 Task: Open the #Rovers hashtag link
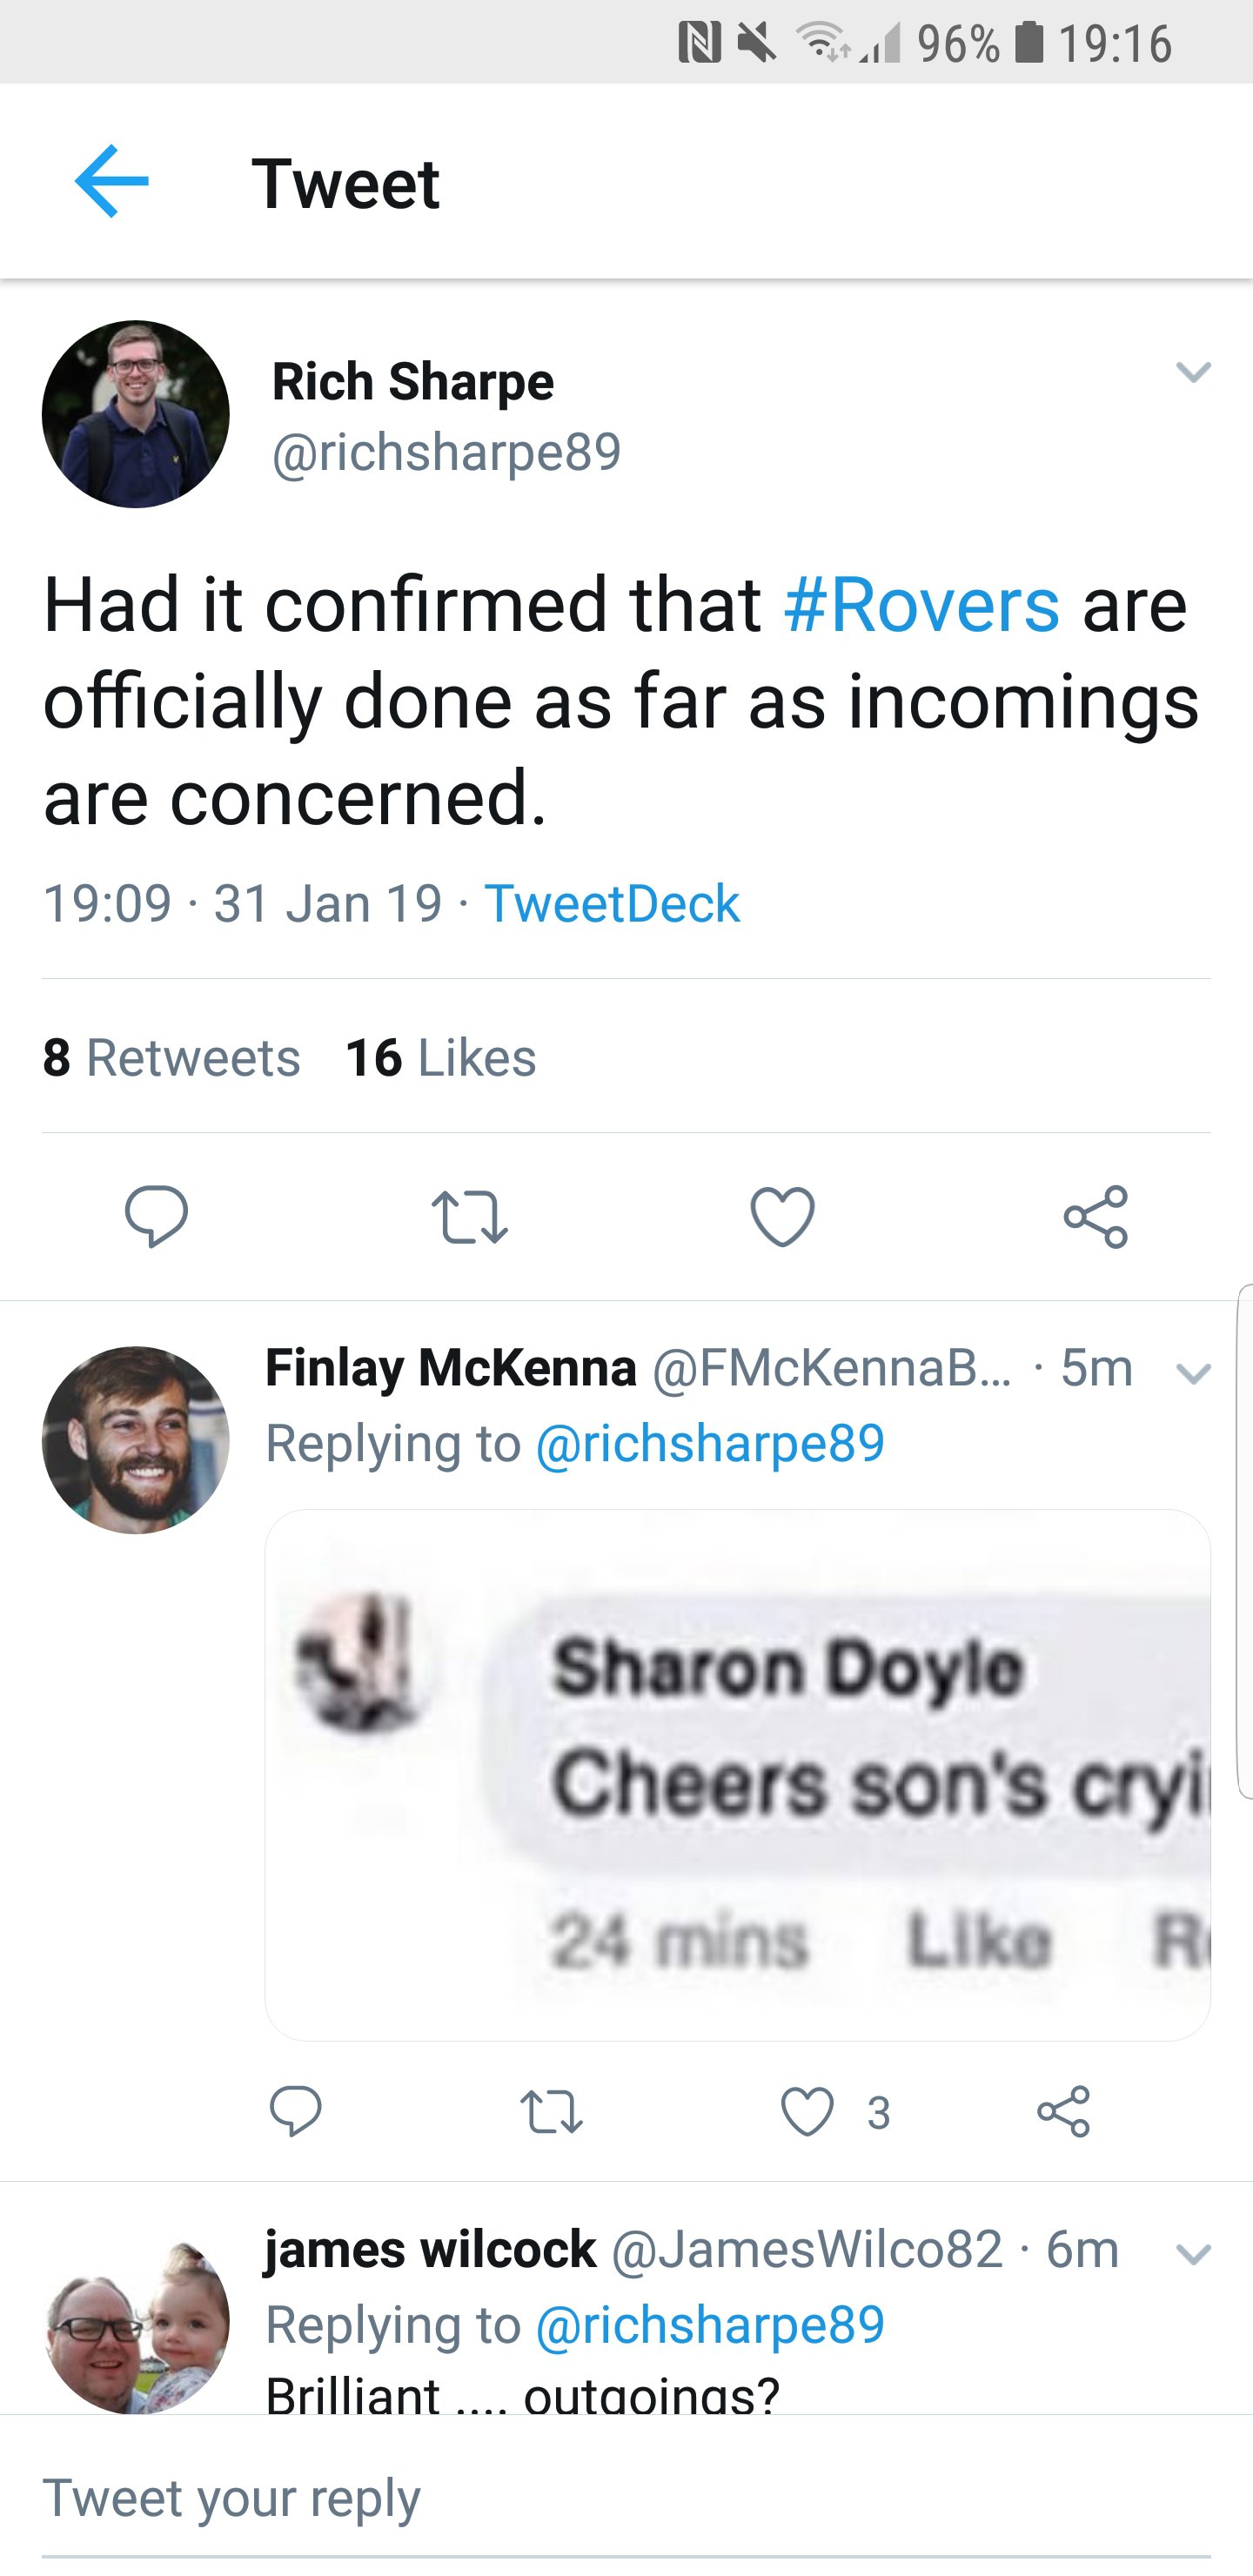(x=921, y=605)
